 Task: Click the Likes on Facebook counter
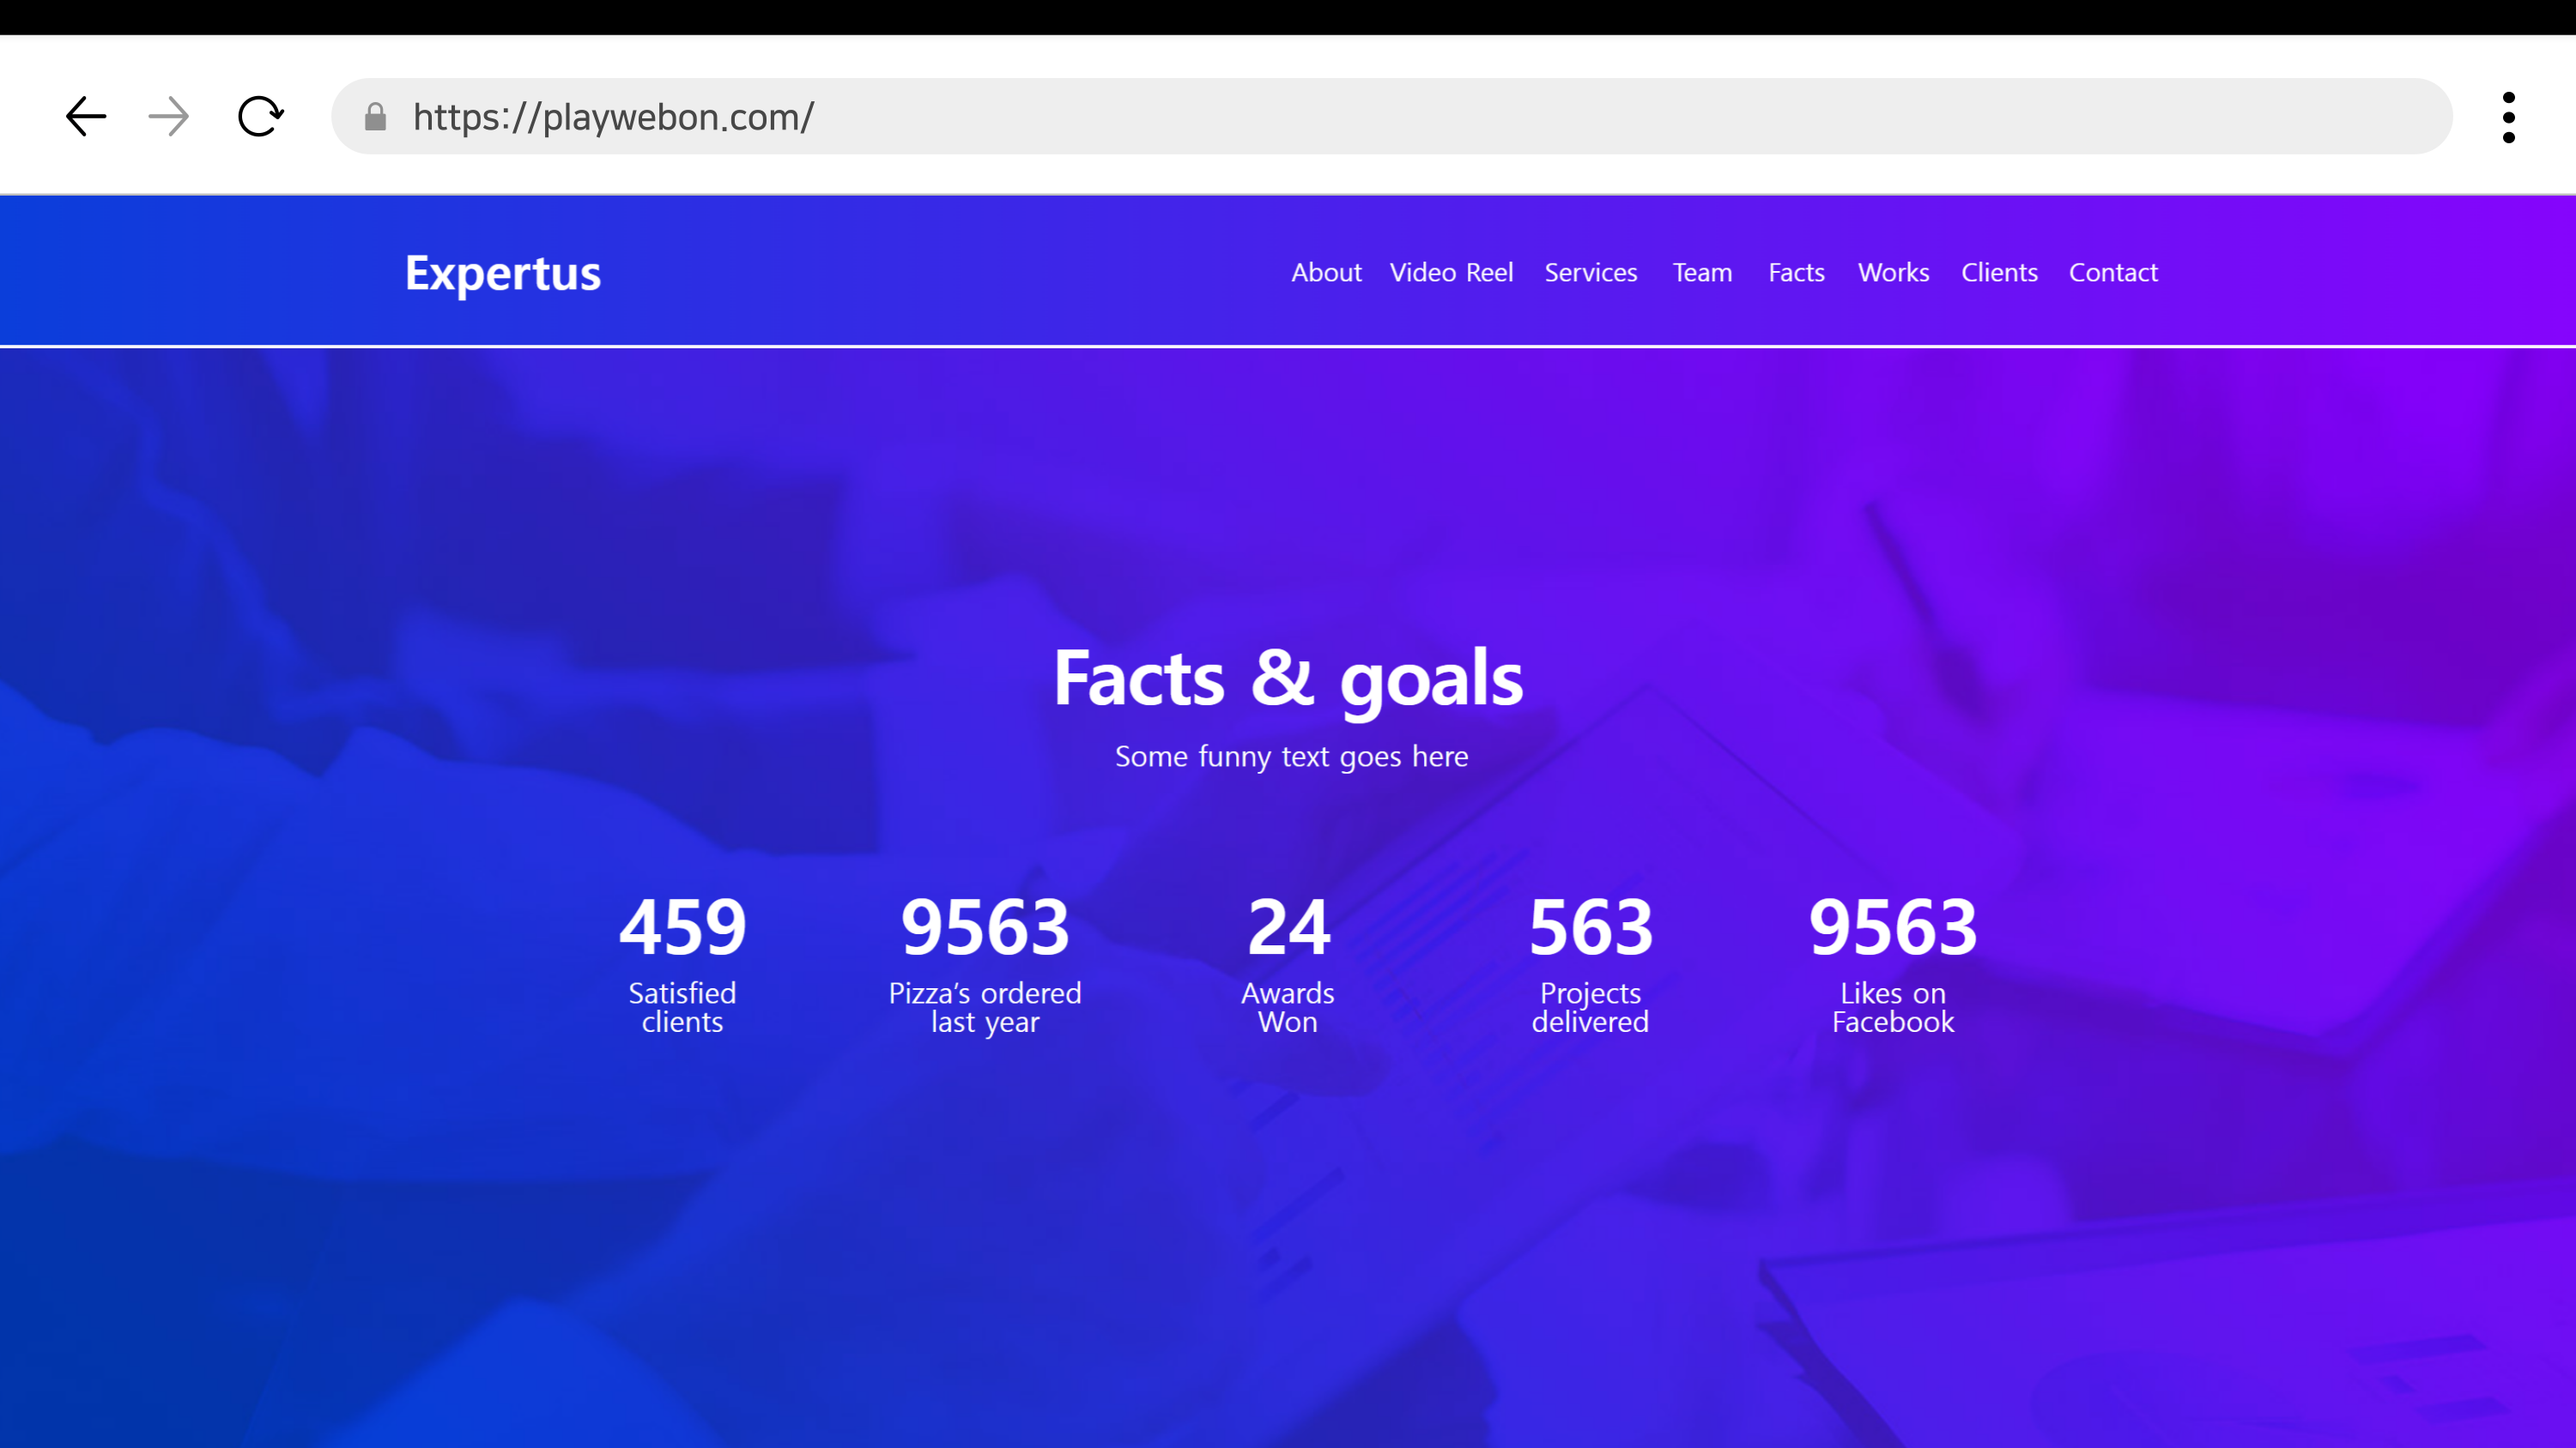coord(1893,962)
